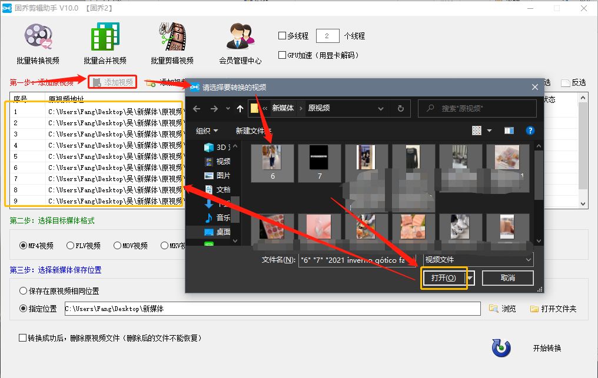Select 视频 in navigation pane
Screen dimensions: 598x378
coord(217,162)
